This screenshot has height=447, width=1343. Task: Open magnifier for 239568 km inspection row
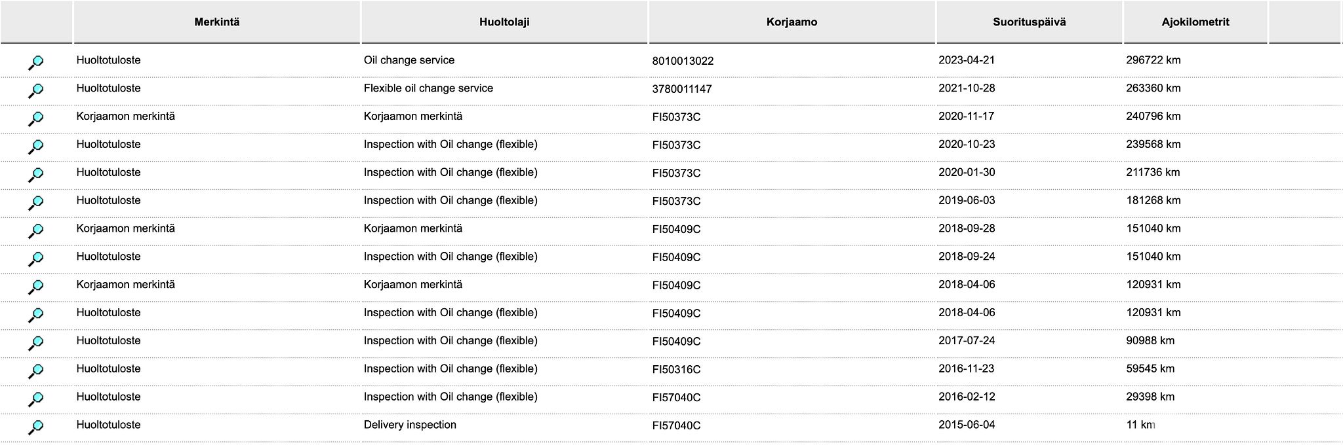(36, 147)
